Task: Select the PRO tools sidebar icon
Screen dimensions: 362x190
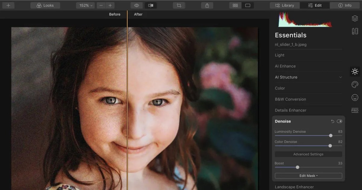Action: [354, 110]
